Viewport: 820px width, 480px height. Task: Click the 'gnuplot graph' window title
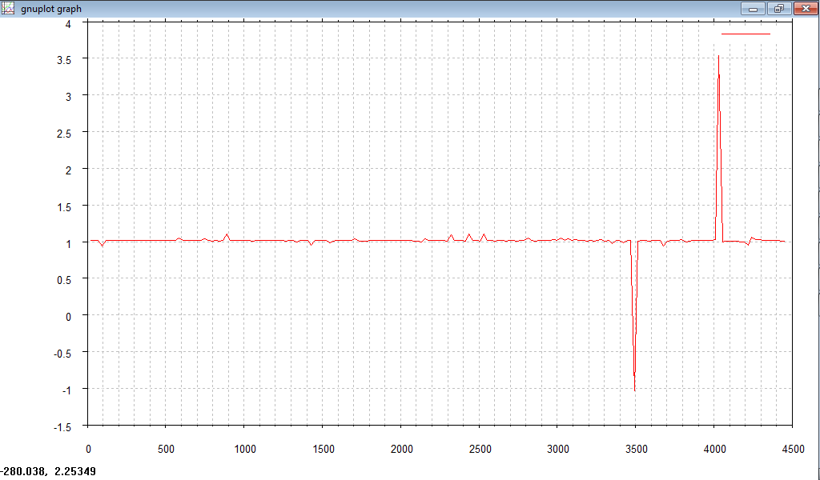51,9
